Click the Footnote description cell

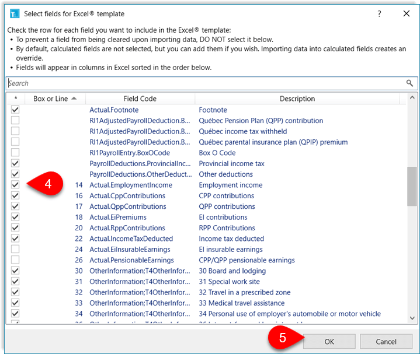pyautogui.click(x=213, y=110)
